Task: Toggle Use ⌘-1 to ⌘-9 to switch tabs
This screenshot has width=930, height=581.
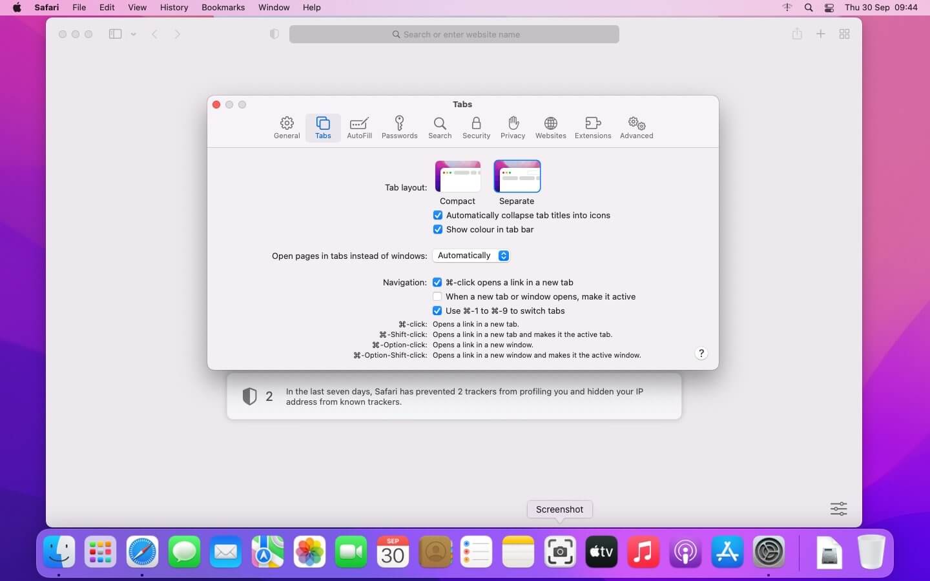Action: tap(437, 311)
